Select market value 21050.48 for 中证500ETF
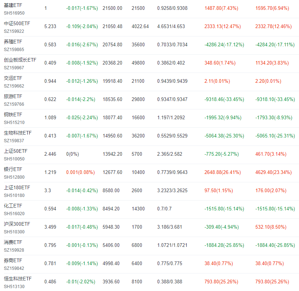 point(113,26)
